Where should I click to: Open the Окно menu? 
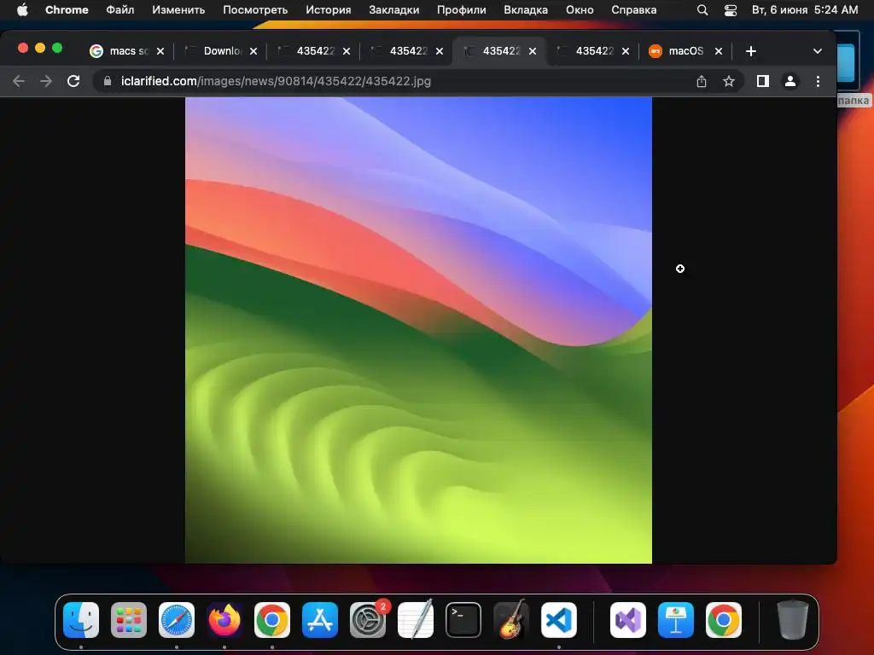(580, 10)
